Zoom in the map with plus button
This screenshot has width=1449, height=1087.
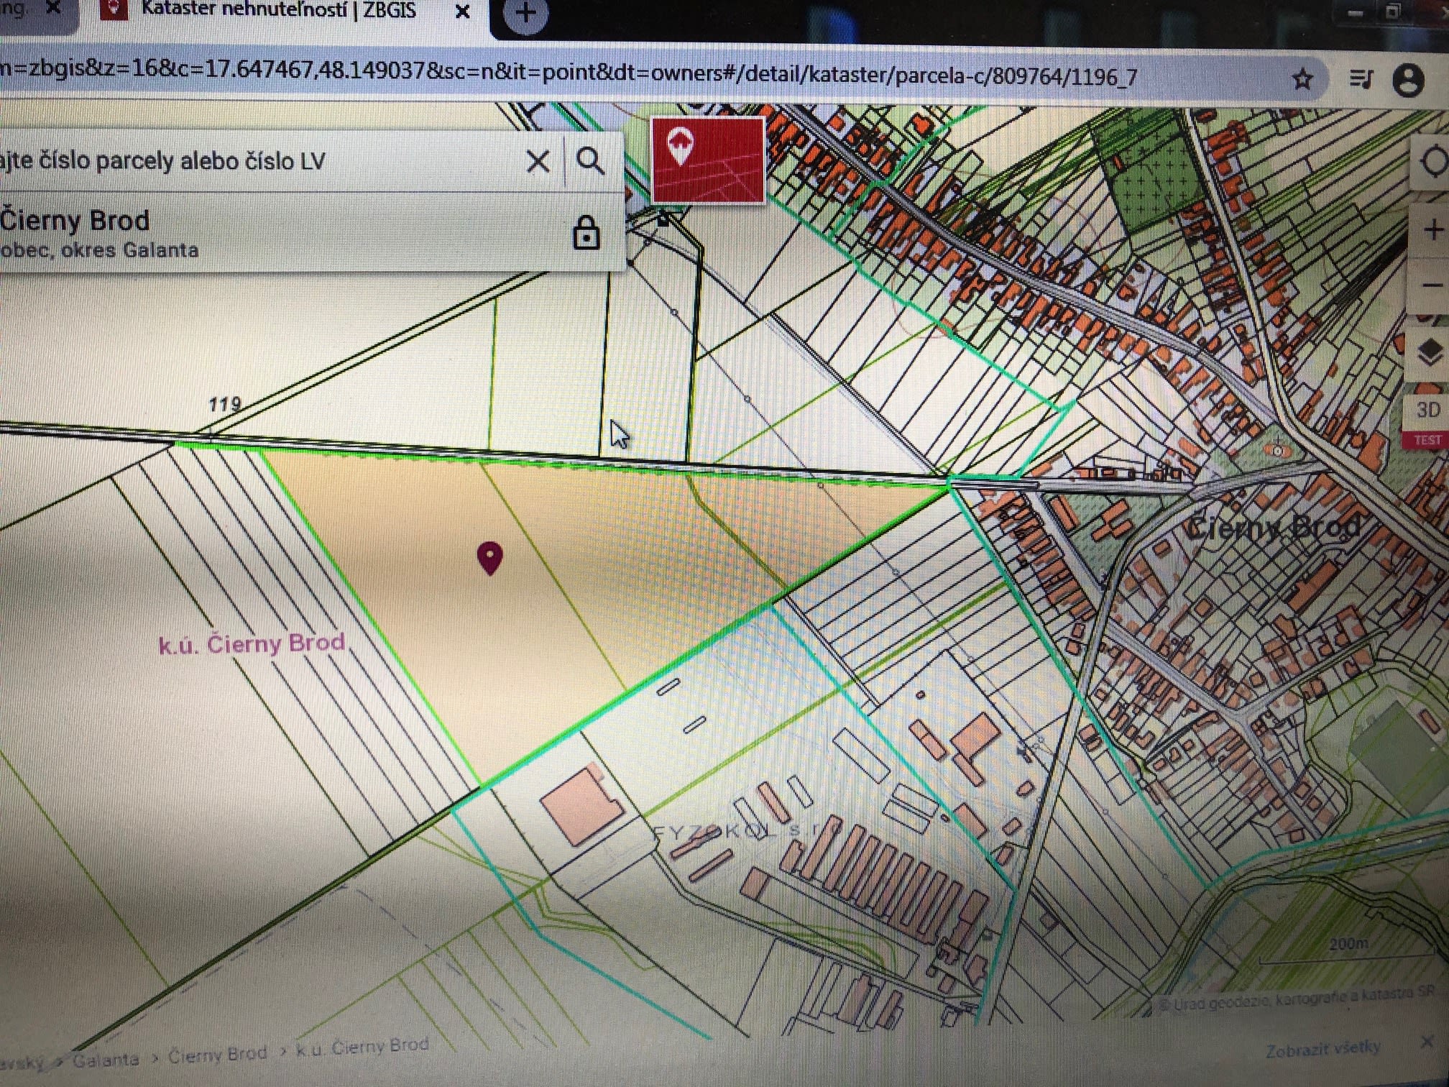pyautogui.click(x=1432, y=231)
